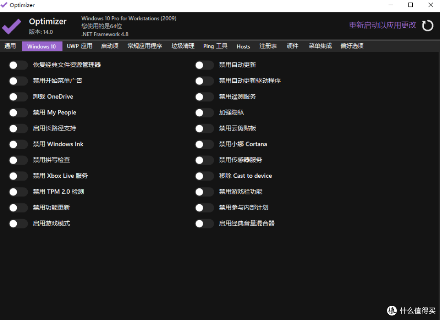The width and height of the screenshot is (440, 320).
Task: Open the 启动项 tab
Action: tap(110, 46)
